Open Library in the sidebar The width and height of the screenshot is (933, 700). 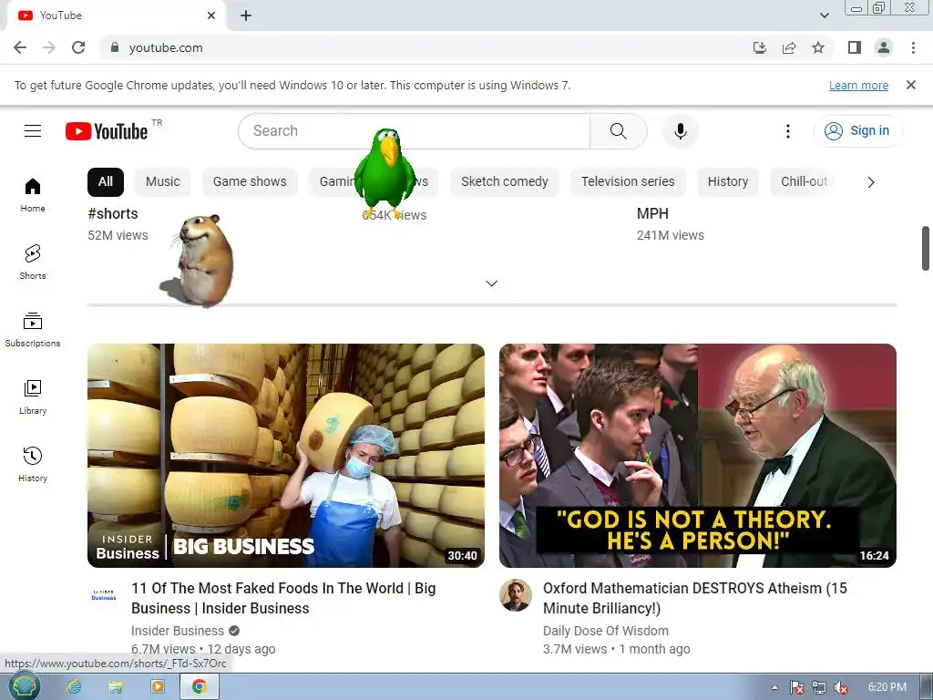coord(33,397)
